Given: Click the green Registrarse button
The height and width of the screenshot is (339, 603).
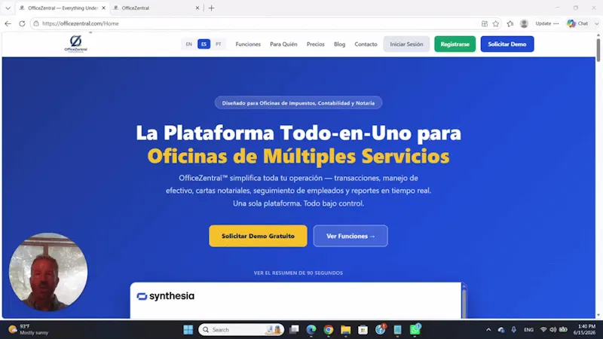Looking at the screenshot, I should point(455,44).
